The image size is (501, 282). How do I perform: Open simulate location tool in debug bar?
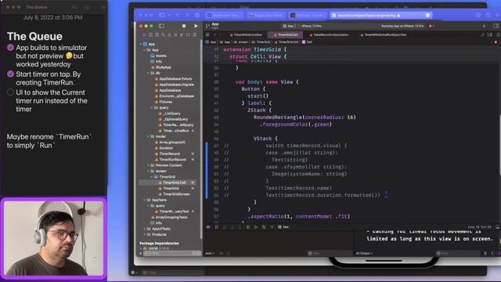(x=272, y=227)
